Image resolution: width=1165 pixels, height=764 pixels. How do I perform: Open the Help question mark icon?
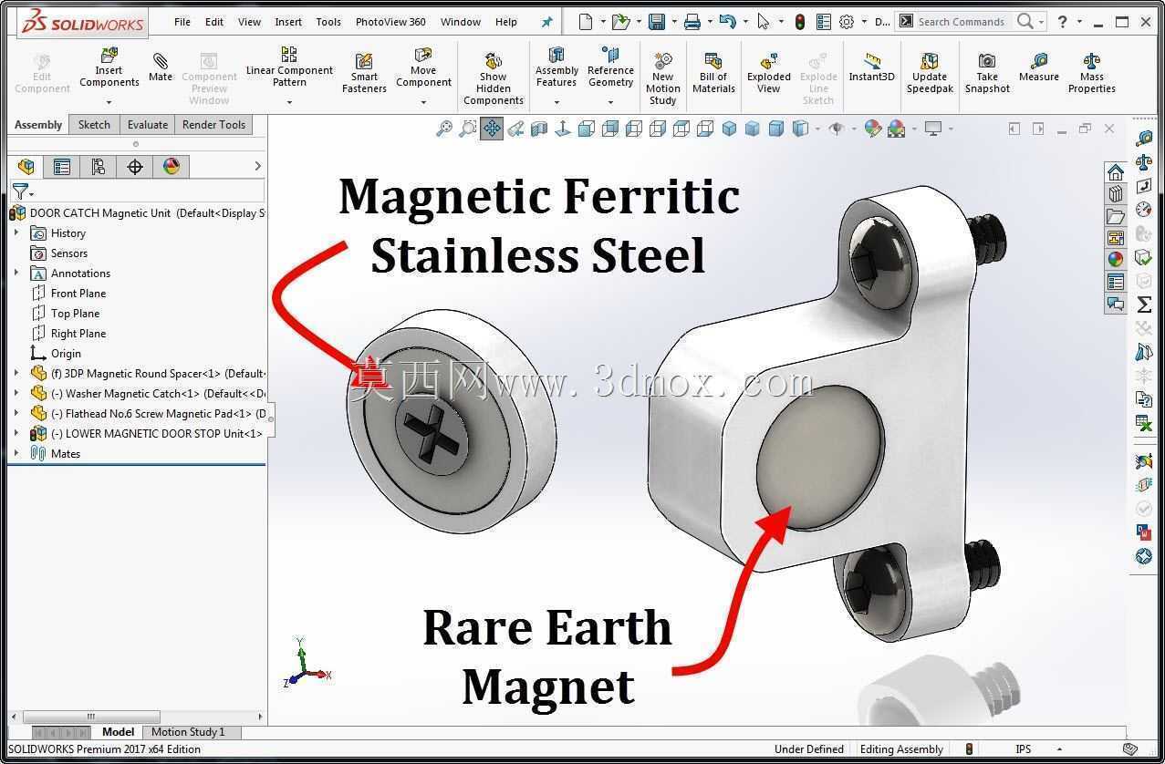(x=1063, y=22)
